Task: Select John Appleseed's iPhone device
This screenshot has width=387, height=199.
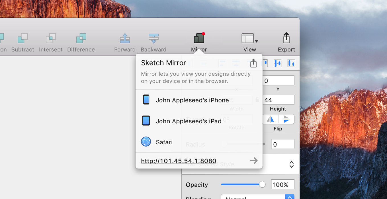Action: pyautogui.click(x=192, y=100)
